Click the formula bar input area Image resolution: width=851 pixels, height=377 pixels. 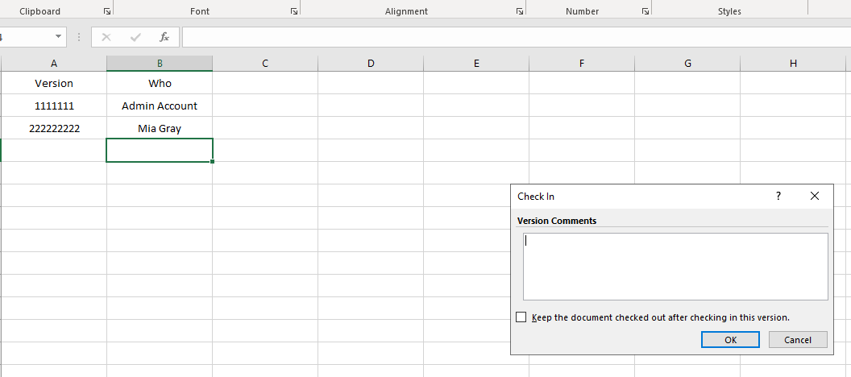pyautogui.click(x=516, y=37)
